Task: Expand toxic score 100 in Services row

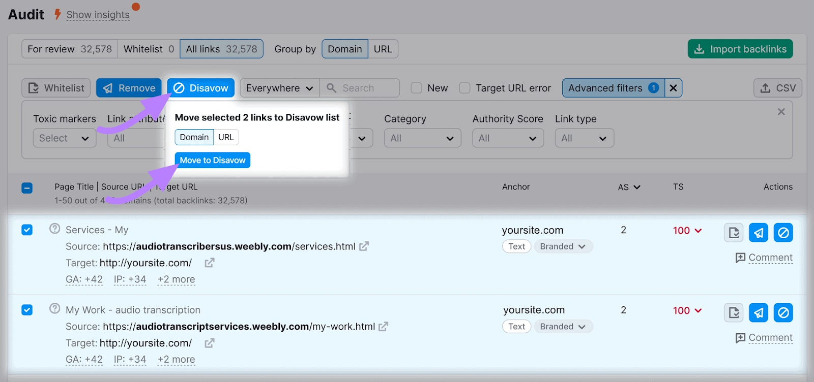Action: (687, 231)
